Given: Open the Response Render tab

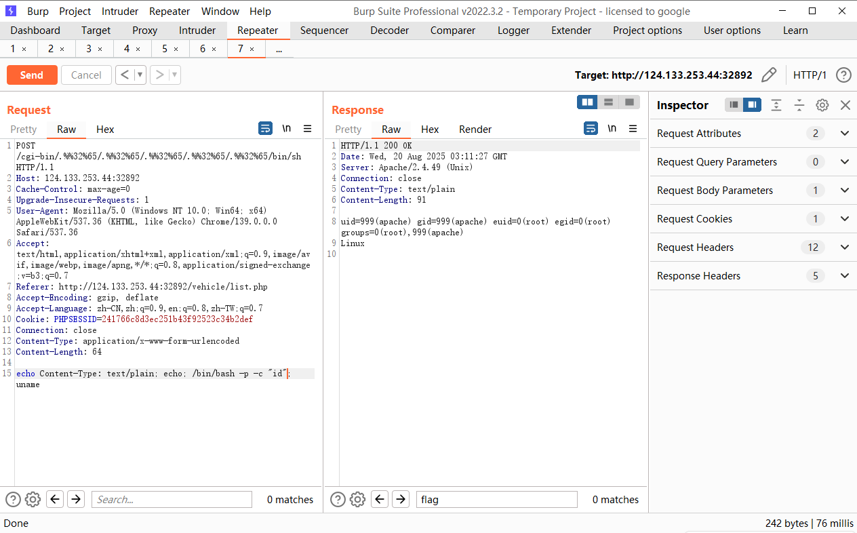Looking at the screenshot, I should click(475, 130).
